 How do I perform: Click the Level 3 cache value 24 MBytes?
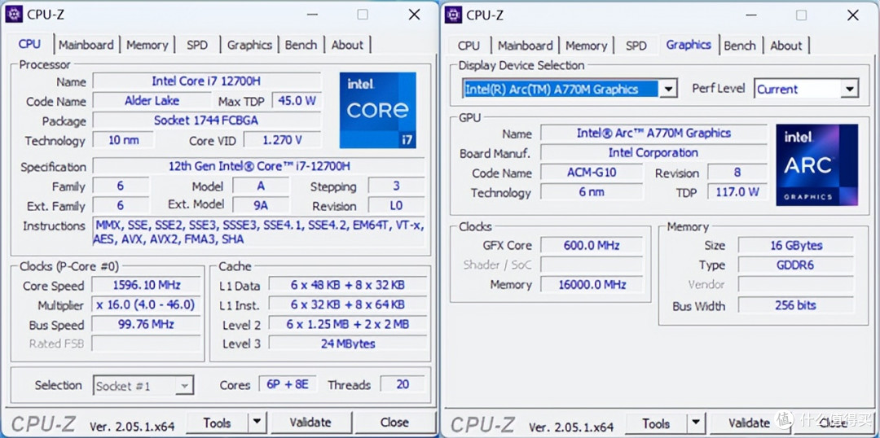click(347, 344)
